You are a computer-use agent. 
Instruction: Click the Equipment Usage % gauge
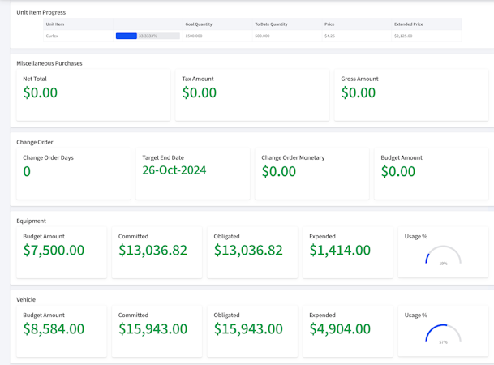pos(443,257)
